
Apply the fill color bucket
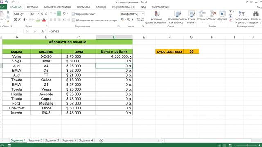tap(38, 20)
